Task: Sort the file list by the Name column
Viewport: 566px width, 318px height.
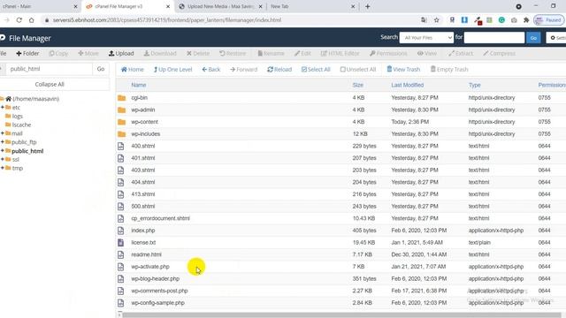Action: [x=139, y=85]
